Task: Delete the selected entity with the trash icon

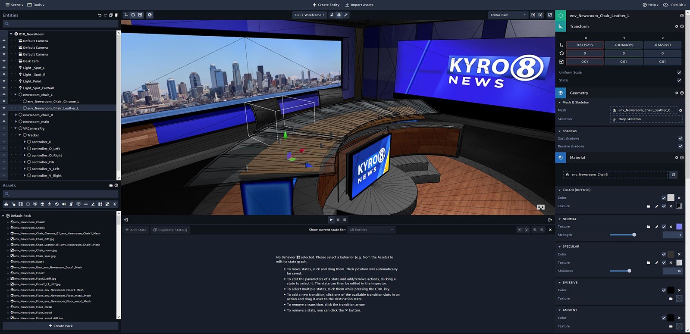Action: click(116, 15)
